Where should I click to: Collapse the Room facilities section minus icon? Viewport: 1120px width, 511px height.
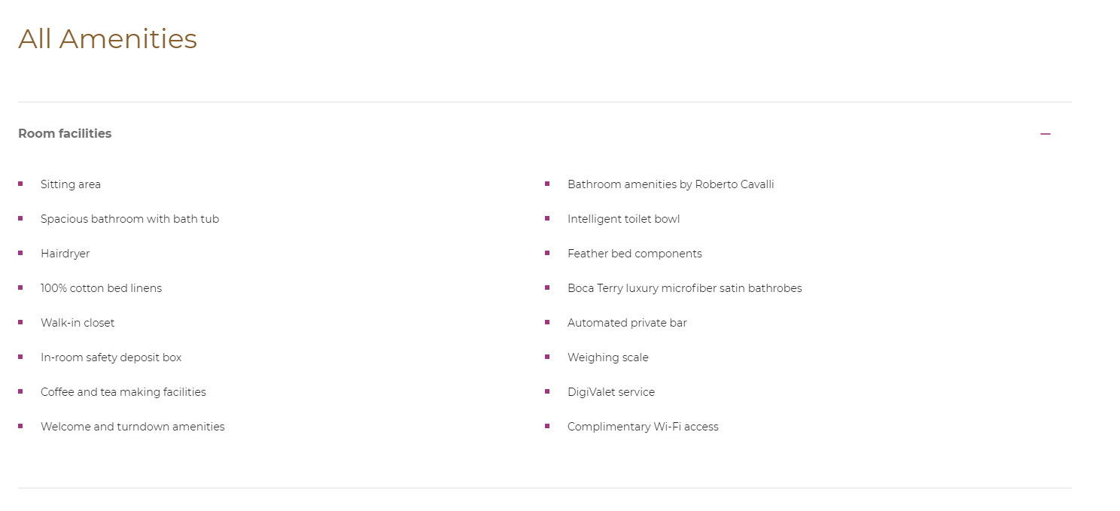pyautogui.click(x=1045, y=134)
